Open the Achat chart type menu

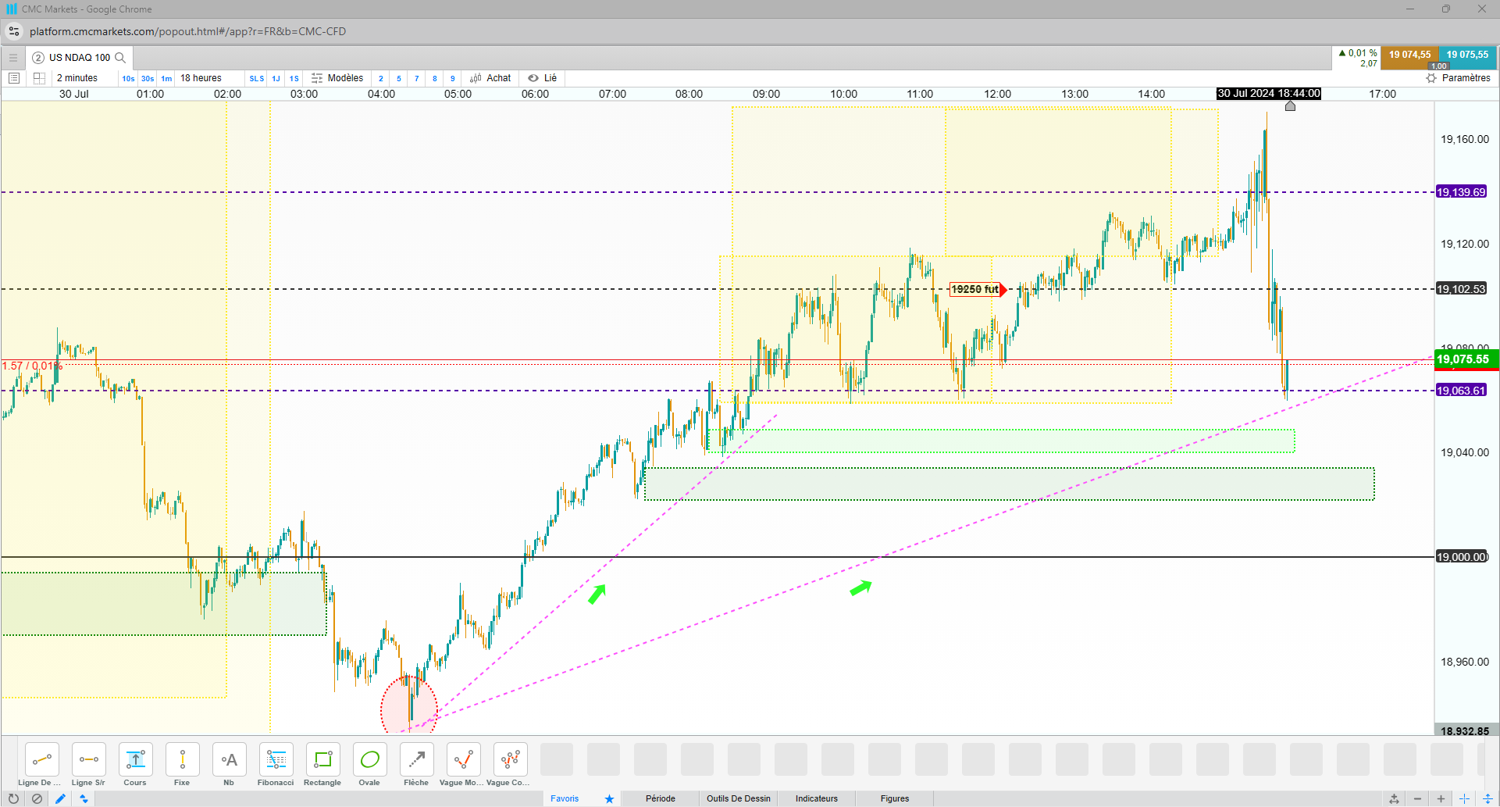[490, 78]
